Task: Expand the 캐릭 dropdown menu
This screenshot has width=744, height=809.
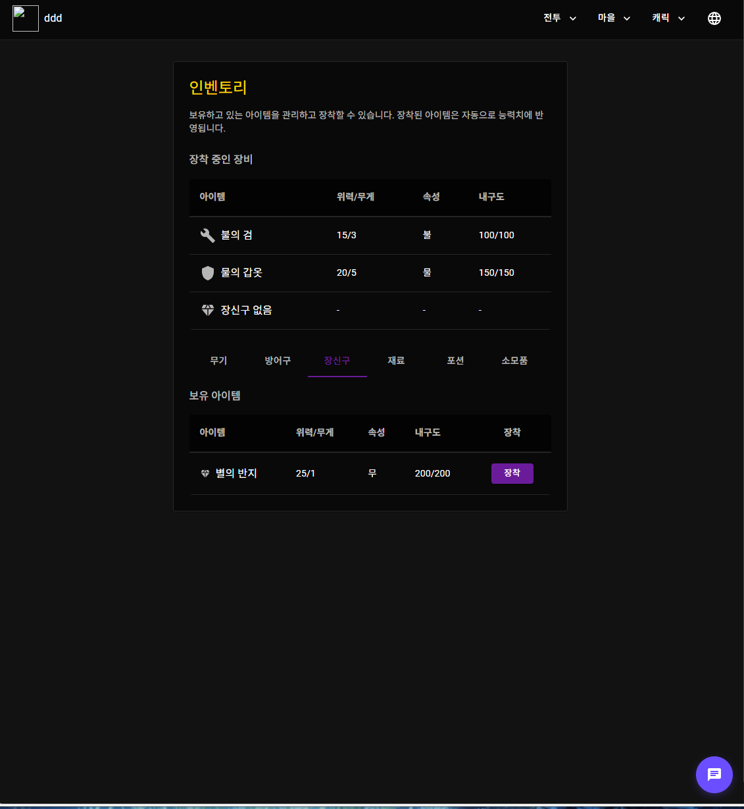Action: click(x=668, y=18)
